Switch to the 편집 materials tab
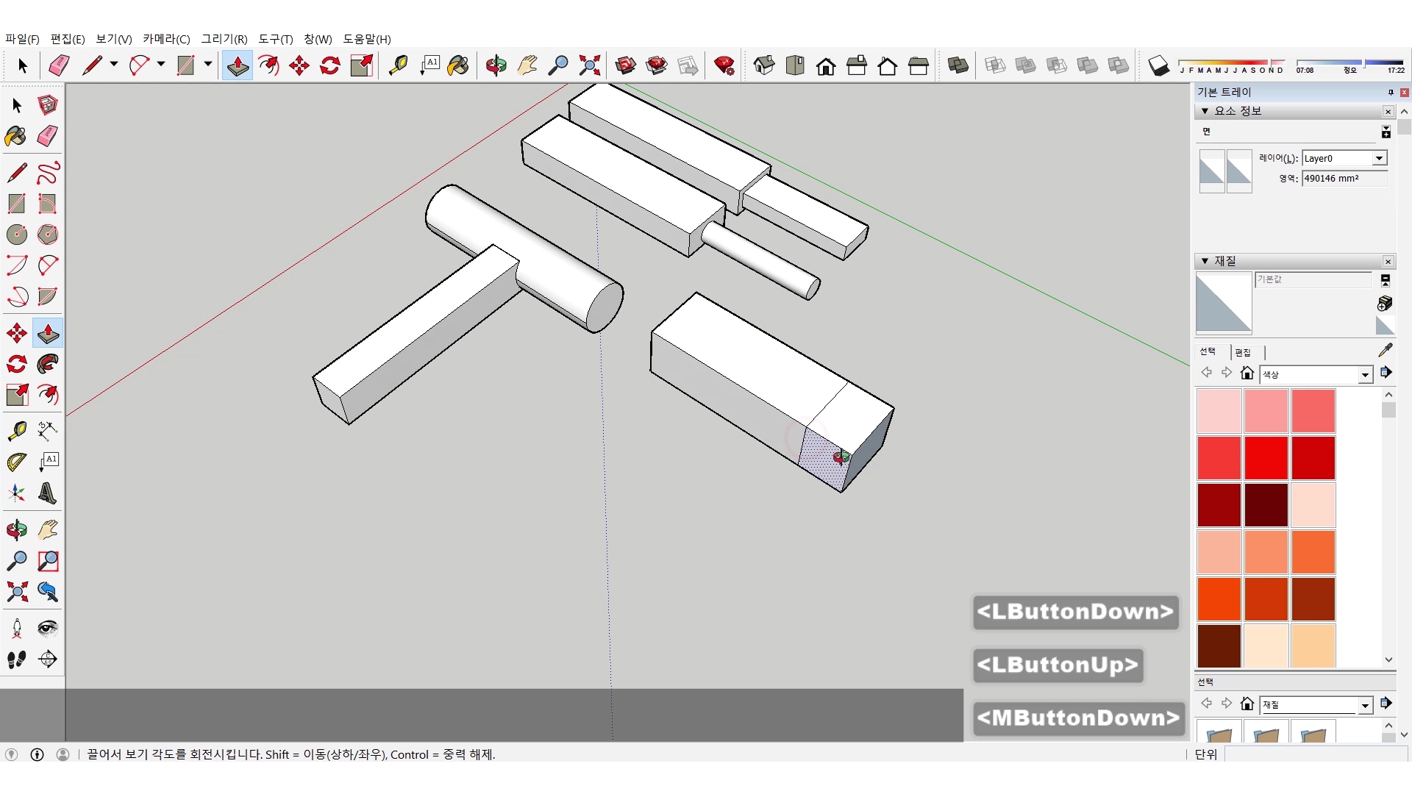The height and width of the screenshot is (794, 1412). 1243,352
